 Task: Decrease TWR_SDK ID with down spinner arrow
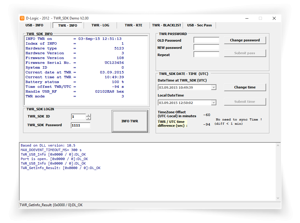(88, 118)
